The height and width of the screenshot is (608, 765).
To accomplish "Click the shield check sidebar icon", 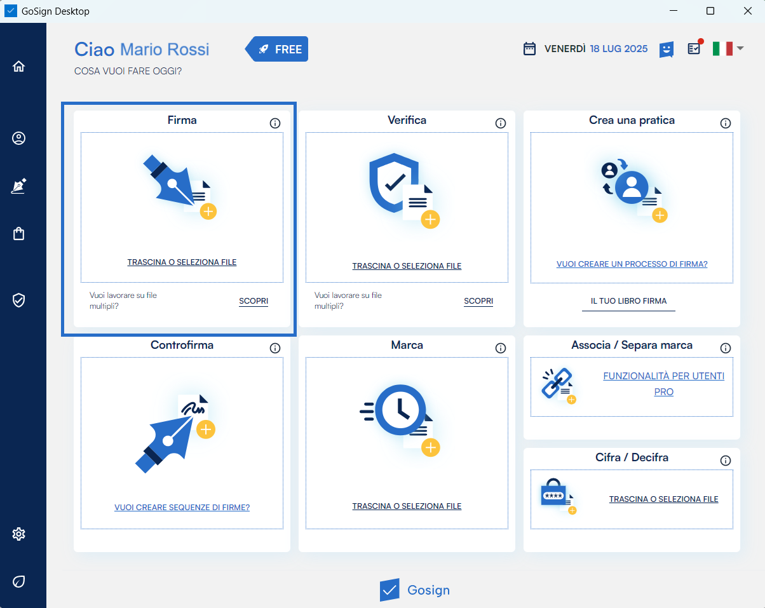I will tap(19, 300).
